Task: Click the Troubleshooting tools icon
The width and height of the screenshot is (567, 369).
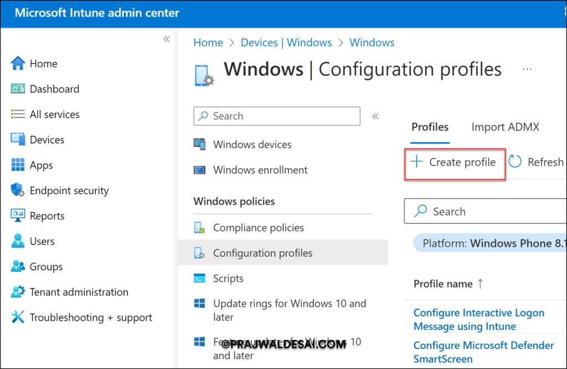Action: click(x=18, y=317)
